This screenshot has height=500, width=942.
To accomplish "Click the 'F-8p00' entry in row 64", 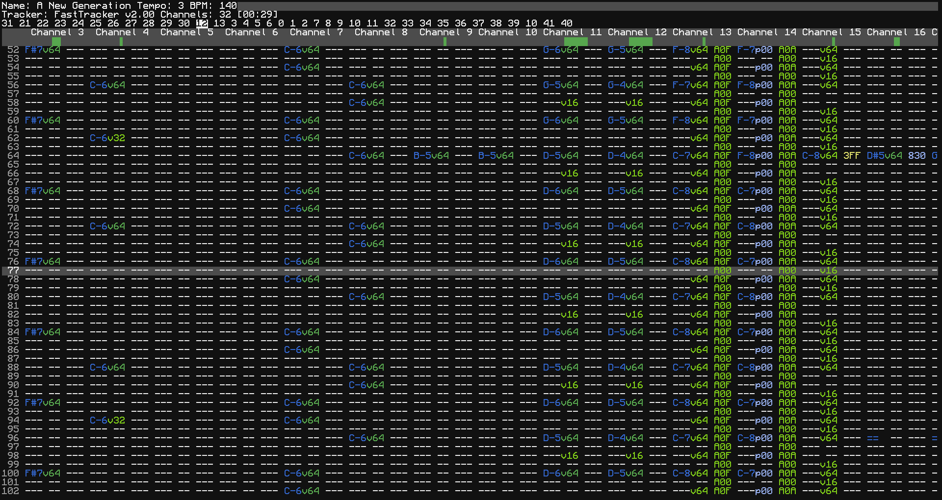I will [755, 155].
